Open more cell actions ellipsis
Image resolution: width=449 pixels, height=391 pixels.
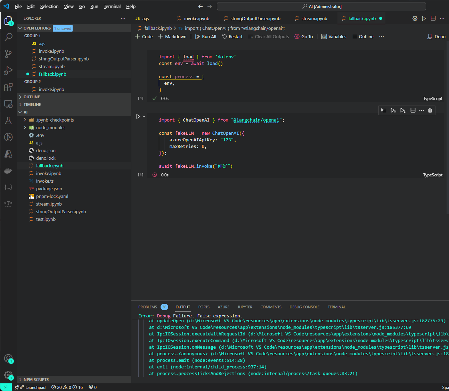point(422,110)
